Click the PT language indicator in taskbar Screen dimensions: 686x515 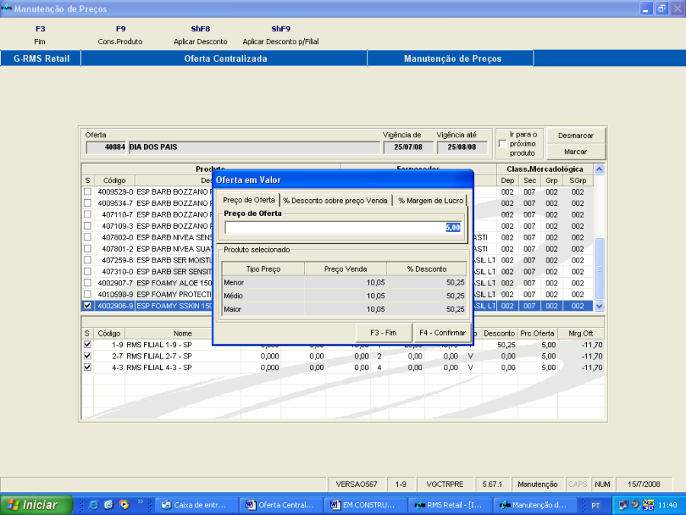[x=595, y=505]
